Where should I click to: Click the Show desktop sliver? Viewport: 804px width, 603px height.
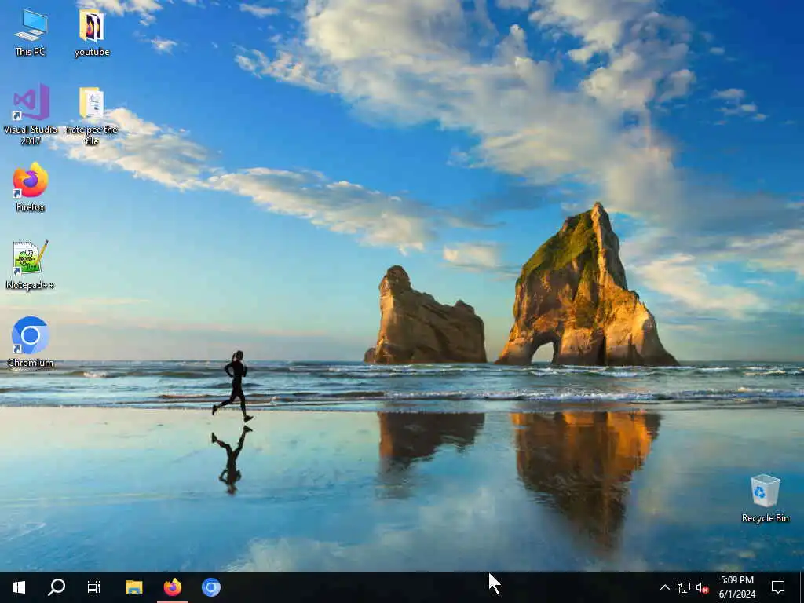[x=801, y=587]
